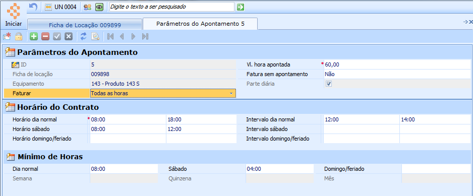Click first Intervalo domingo/feriado field
The image size is (473, 196).
(362, 139)
